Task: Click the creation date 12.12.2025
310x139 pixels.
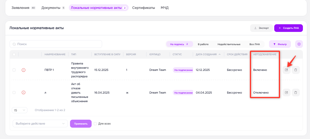Action: click(203, 70)
